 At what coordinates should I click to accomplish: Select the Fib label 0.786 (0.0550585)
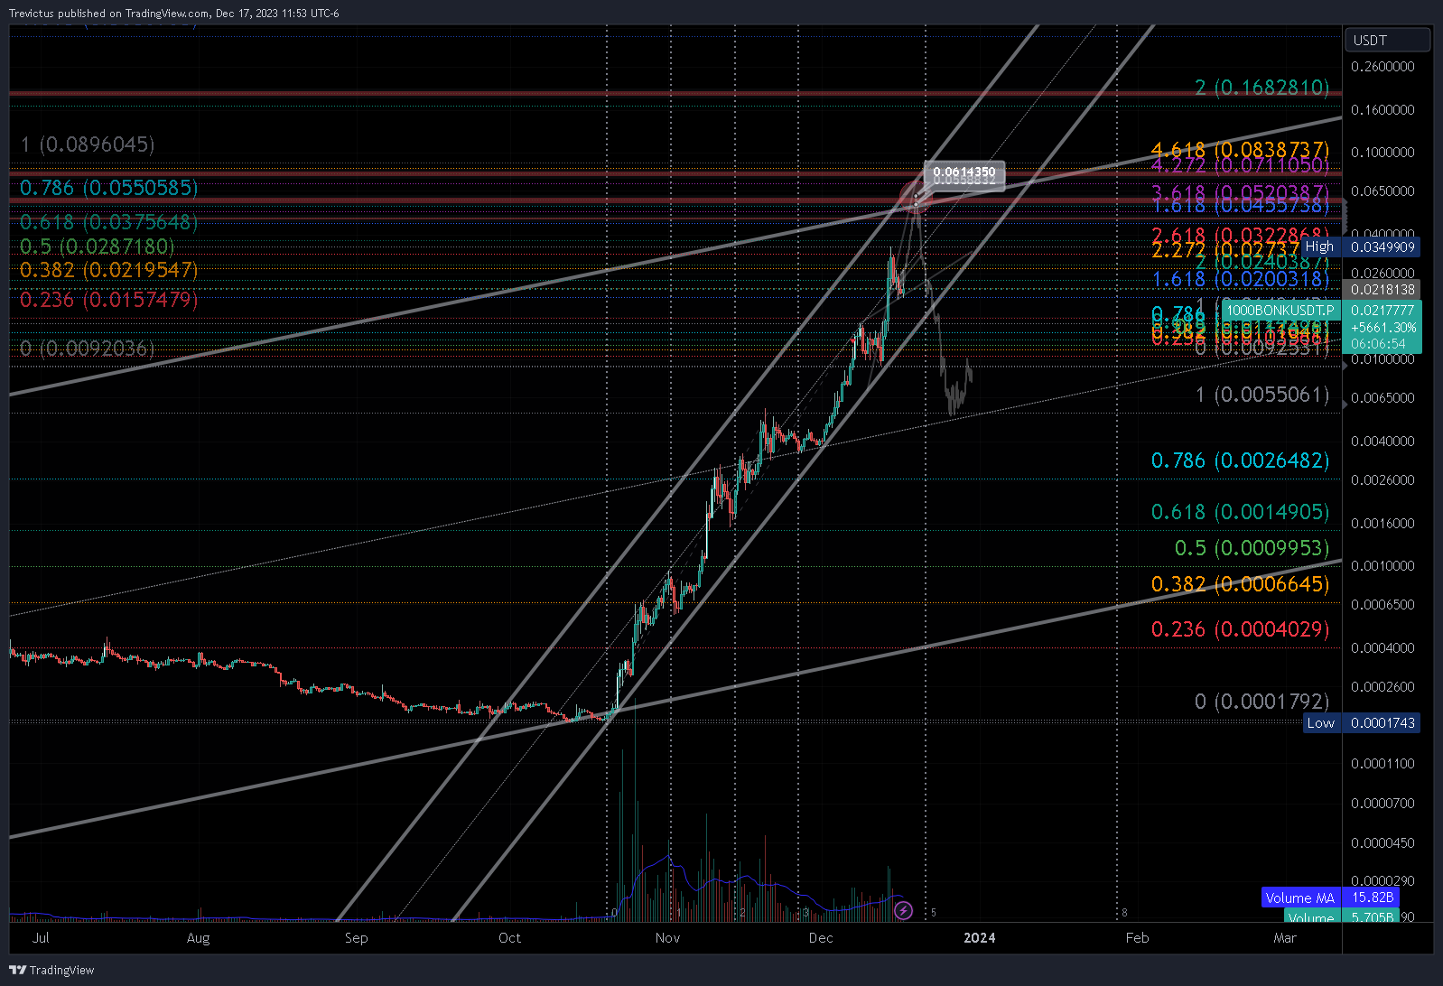pos(108,188)
